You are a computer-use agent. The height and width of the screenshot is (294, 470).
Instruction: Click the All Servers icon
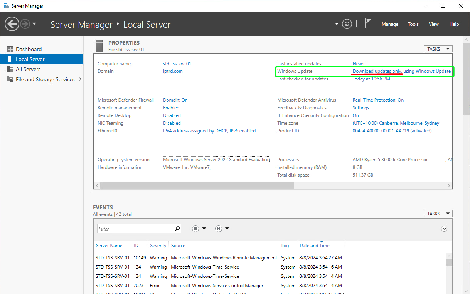[x=10, y=69]
